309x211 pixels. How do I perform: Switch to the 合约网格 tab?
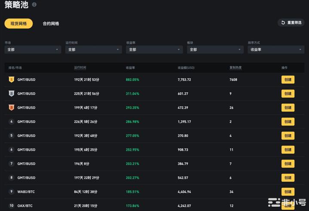pos(51,24)
